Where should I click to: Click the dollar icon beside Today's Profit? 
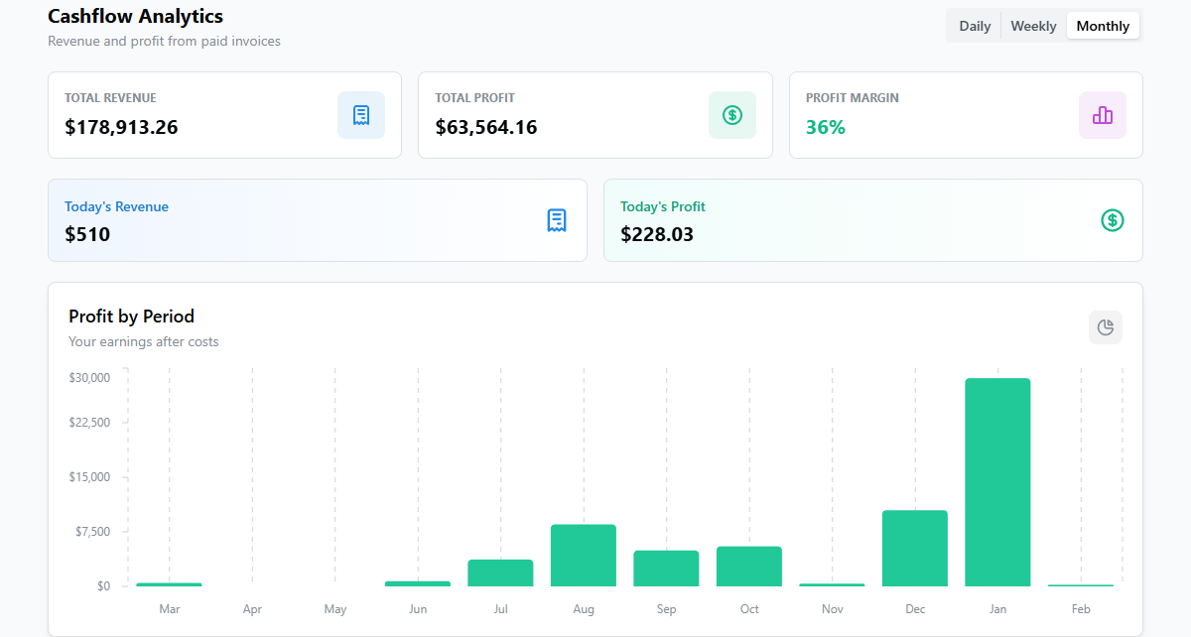click(x=1112, y=220)
